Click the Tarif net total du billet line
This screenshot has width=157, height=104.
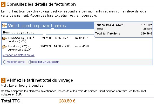coord(124,25)
